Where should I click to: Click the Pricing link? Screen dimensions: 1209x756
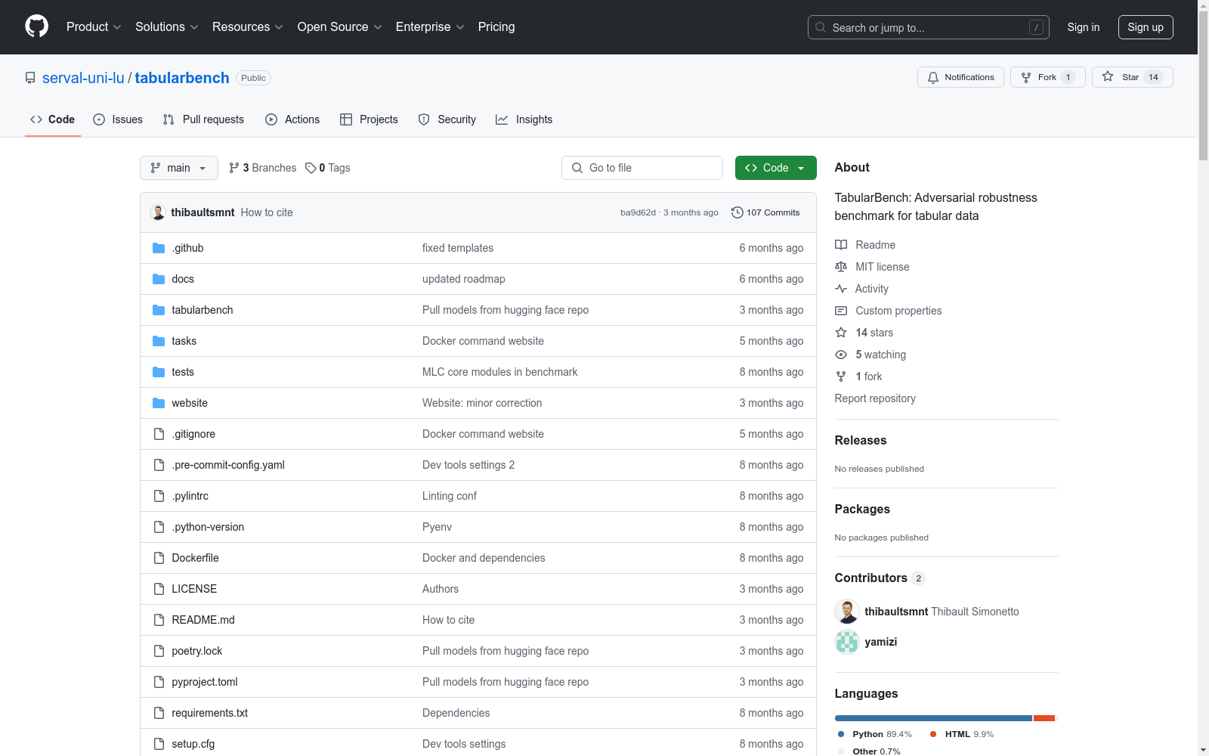coord(496,26)
